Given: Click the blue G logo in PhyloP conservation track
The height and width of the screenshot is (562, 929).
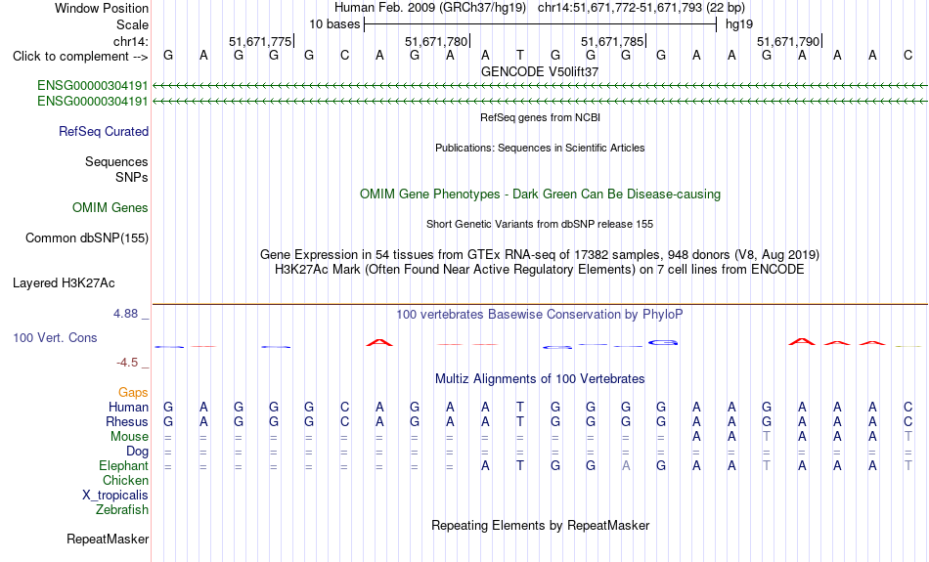Looking at the screenshot, I should tap(662, 342).
